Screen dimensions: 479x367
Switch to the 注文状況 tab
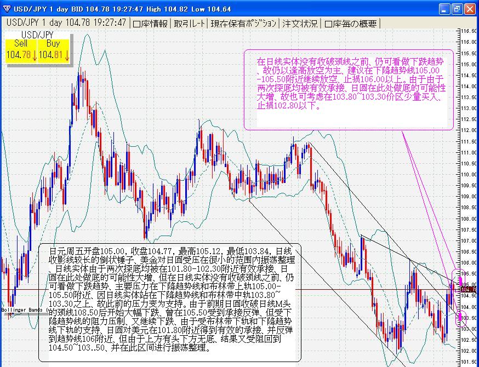point(300,24)
